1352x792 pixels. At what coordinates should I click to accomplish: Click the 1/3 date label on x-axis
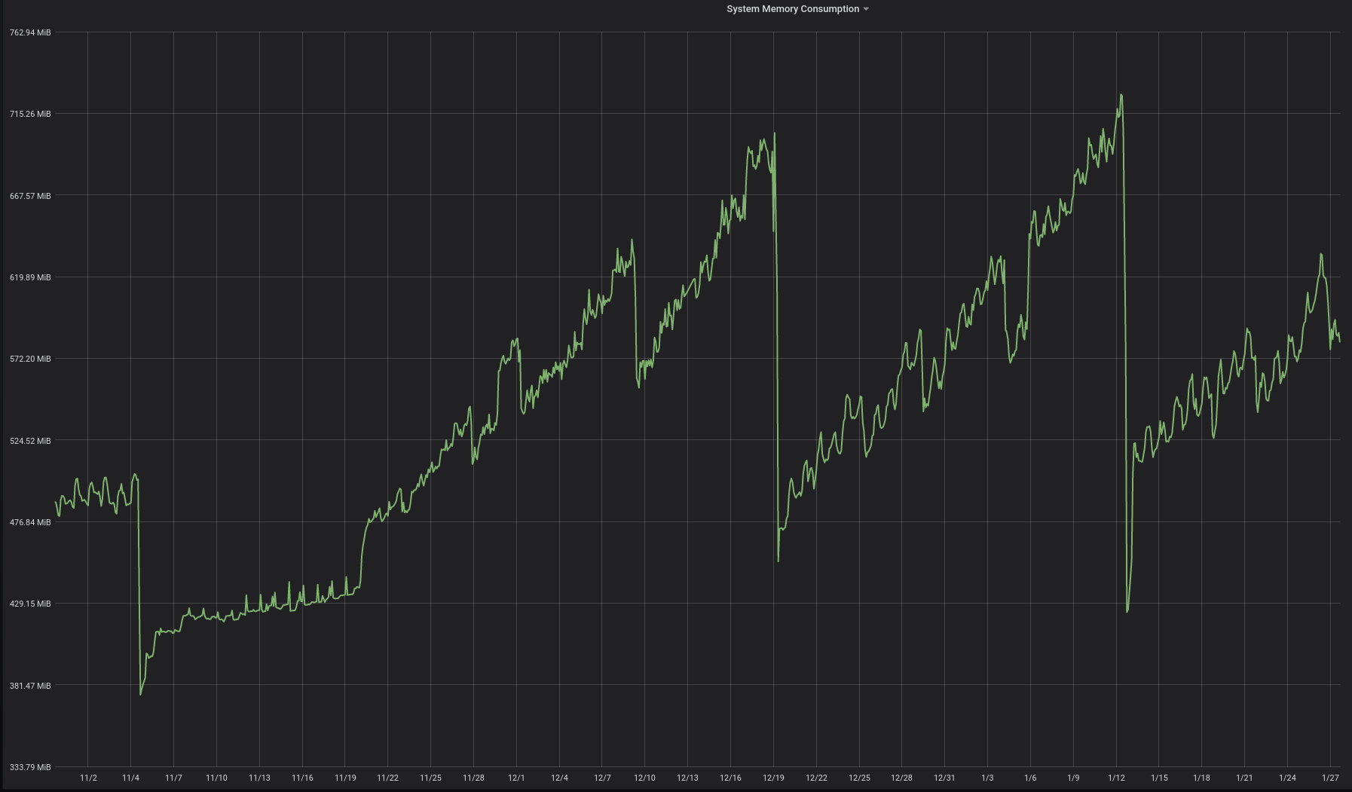click(x=987, y=778)
